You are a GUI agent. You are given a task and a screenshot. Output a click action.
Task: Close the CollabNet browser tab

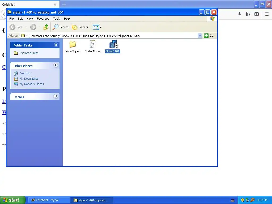pyautogui.click(x=55, y=5)
